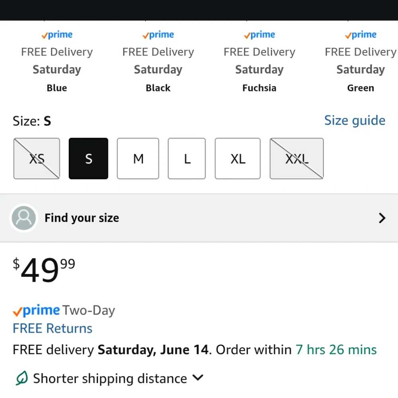Screen dimensions: 398x398
Task: Open Find your size arrow chevron
Action: [x=382, y=218]
